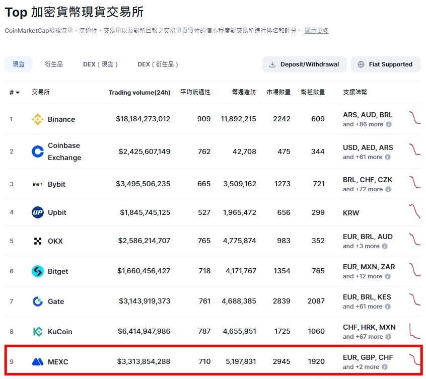Open KuCoin volume sparkline chart
The image size is (426, 379).
(414, 331)
